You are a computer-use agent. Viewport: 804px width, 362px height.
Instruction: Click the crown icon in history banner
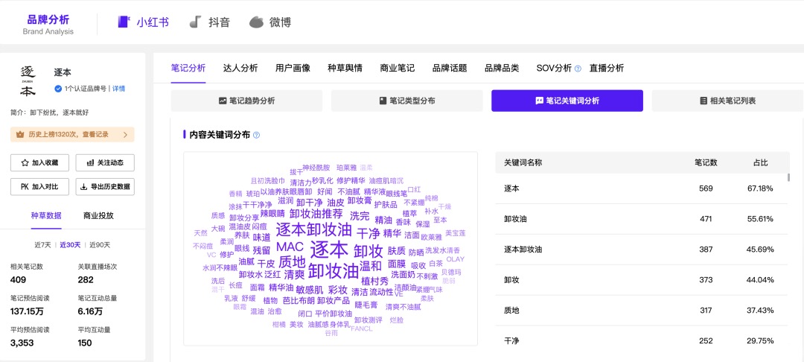tap(21, 135)
